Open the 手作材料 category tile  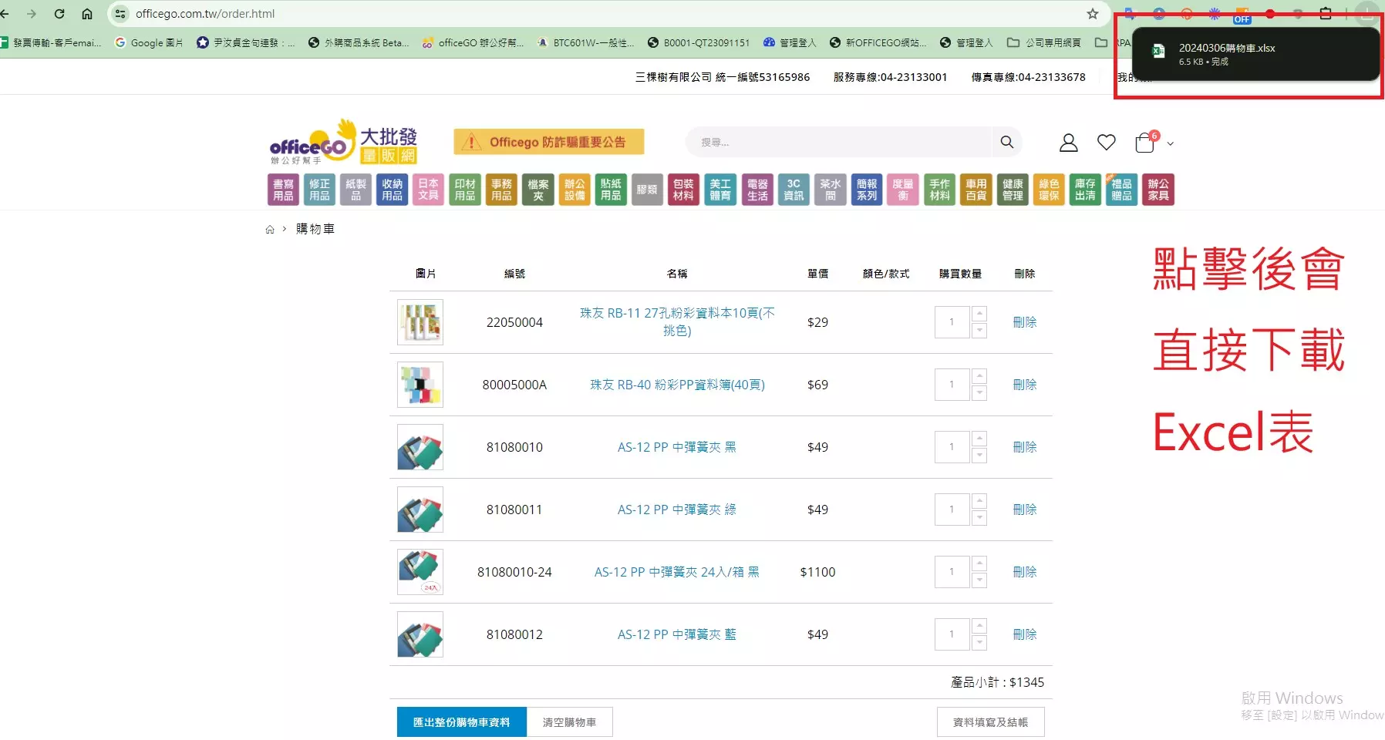point(939,190)
